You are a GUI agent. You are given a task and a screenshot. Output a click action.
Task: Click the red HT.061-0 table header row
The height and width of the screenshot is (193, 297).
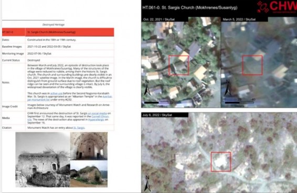click(x=58, y=32)
